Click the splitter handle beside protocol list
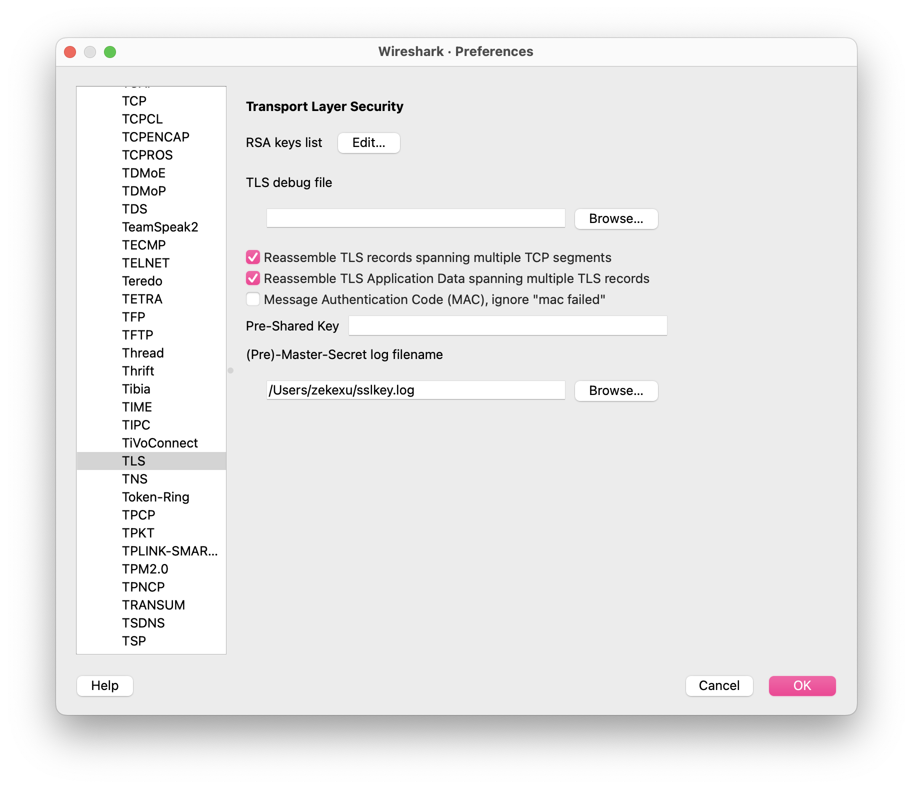The height and width of the screenshot is (789, 913). (x=230, y=370)
